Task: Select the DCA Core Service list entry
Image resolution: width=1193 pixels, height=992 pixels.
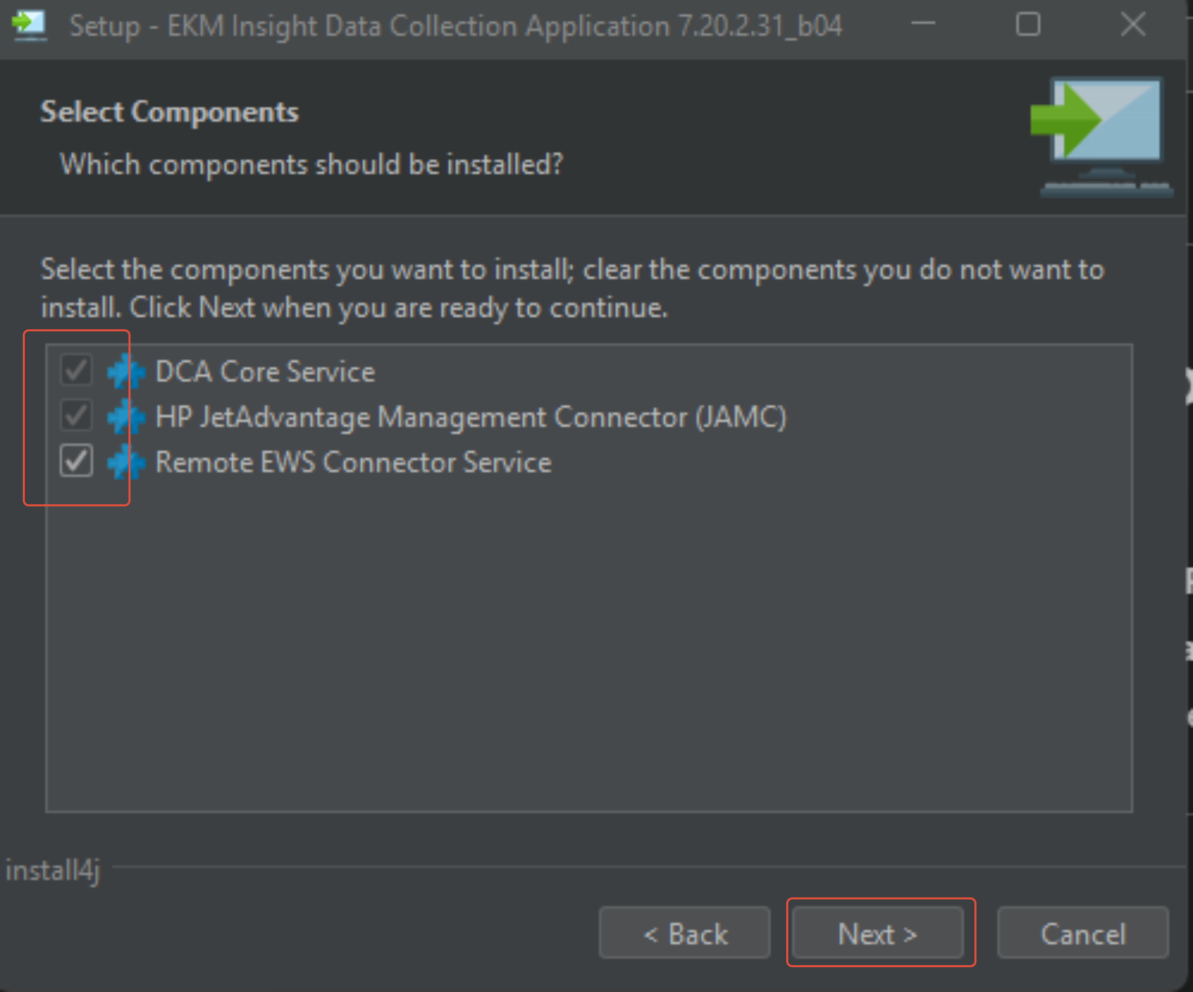Action: tap(264, 371)
